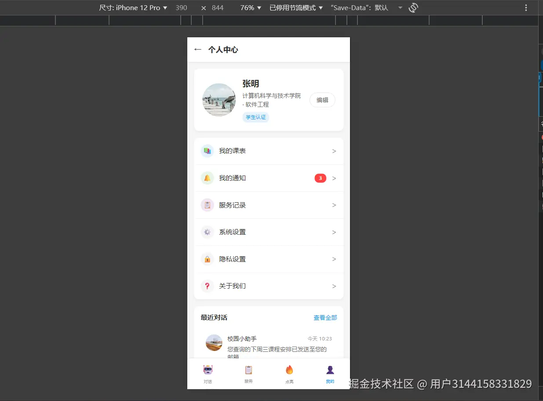Click 张明's profile avatar photo

(219, 100)
